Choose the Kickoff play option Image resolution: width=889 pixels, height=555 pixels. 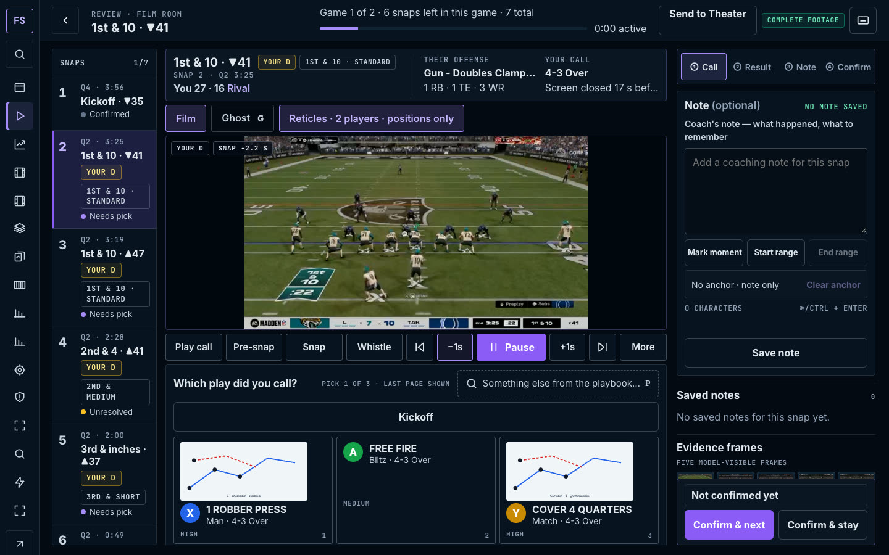tap(416, 417)
